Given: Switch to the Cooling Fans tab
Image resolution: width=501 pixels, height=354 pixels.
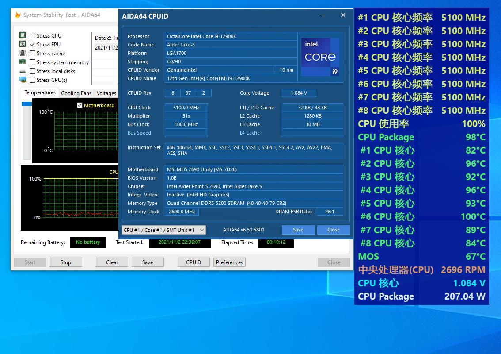Looking at the screenshot, I should click(x=76, y=93).
